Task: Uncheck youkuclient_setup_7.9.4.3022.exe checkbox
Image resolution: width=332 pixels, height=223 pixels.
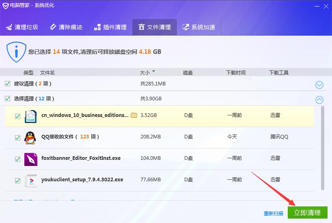Action: [17, 181]
